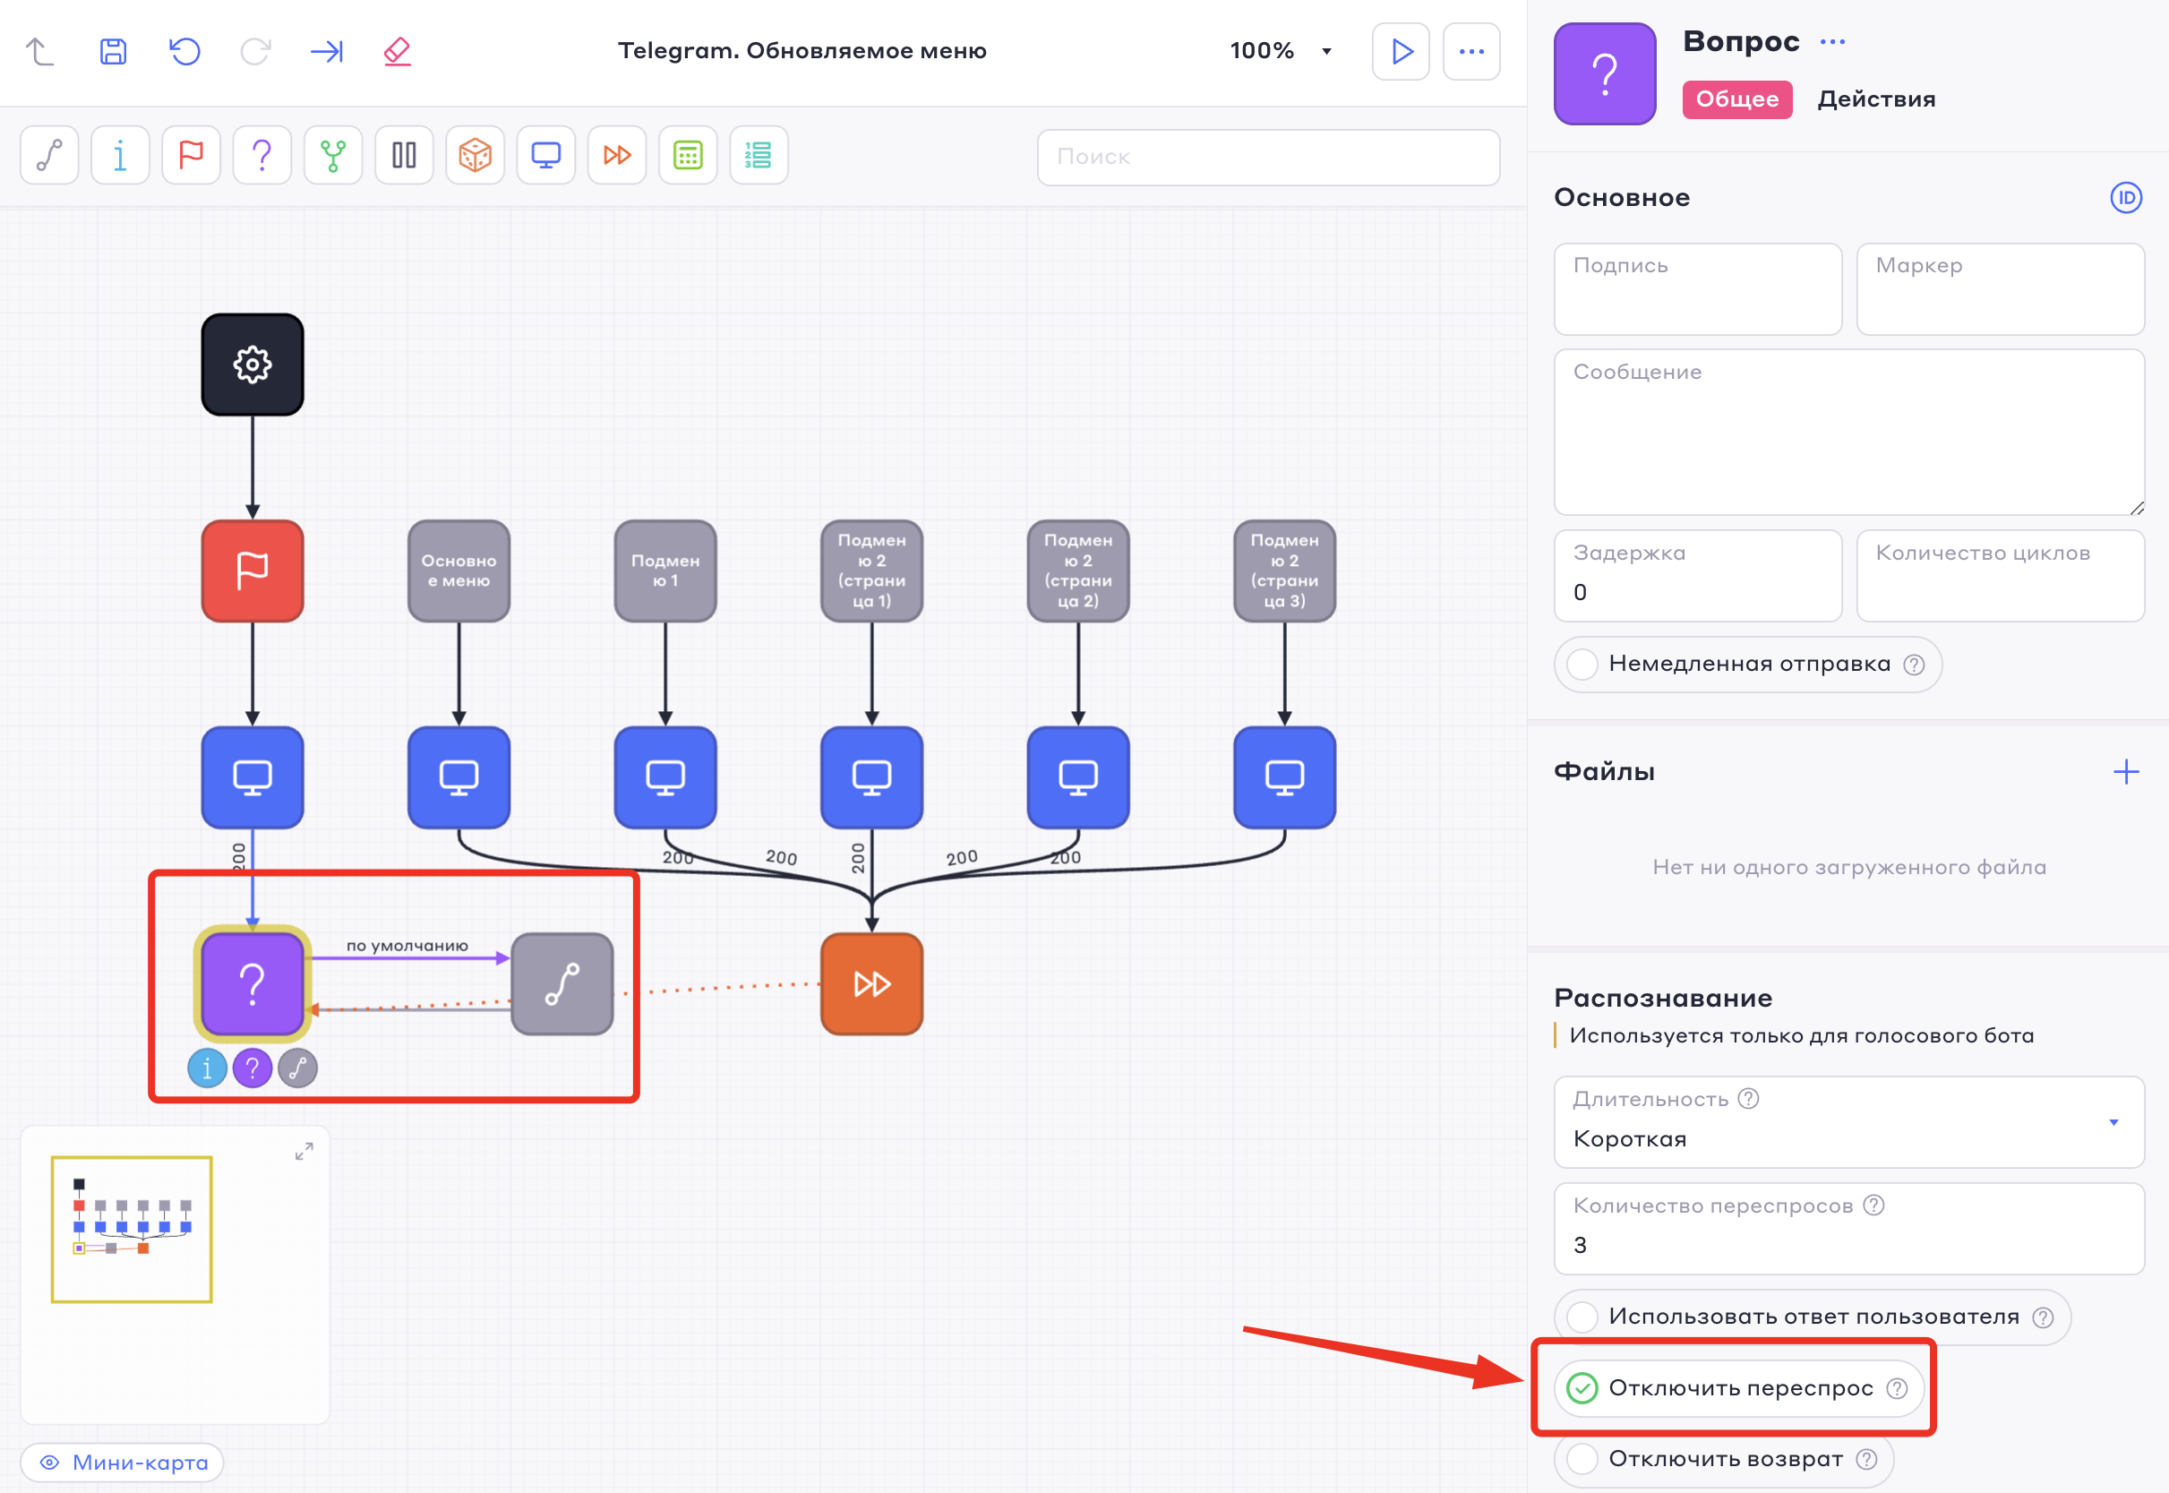Add a pause block from the palette
This screenshot has height=1493, width=2169.
click(404, 155)
